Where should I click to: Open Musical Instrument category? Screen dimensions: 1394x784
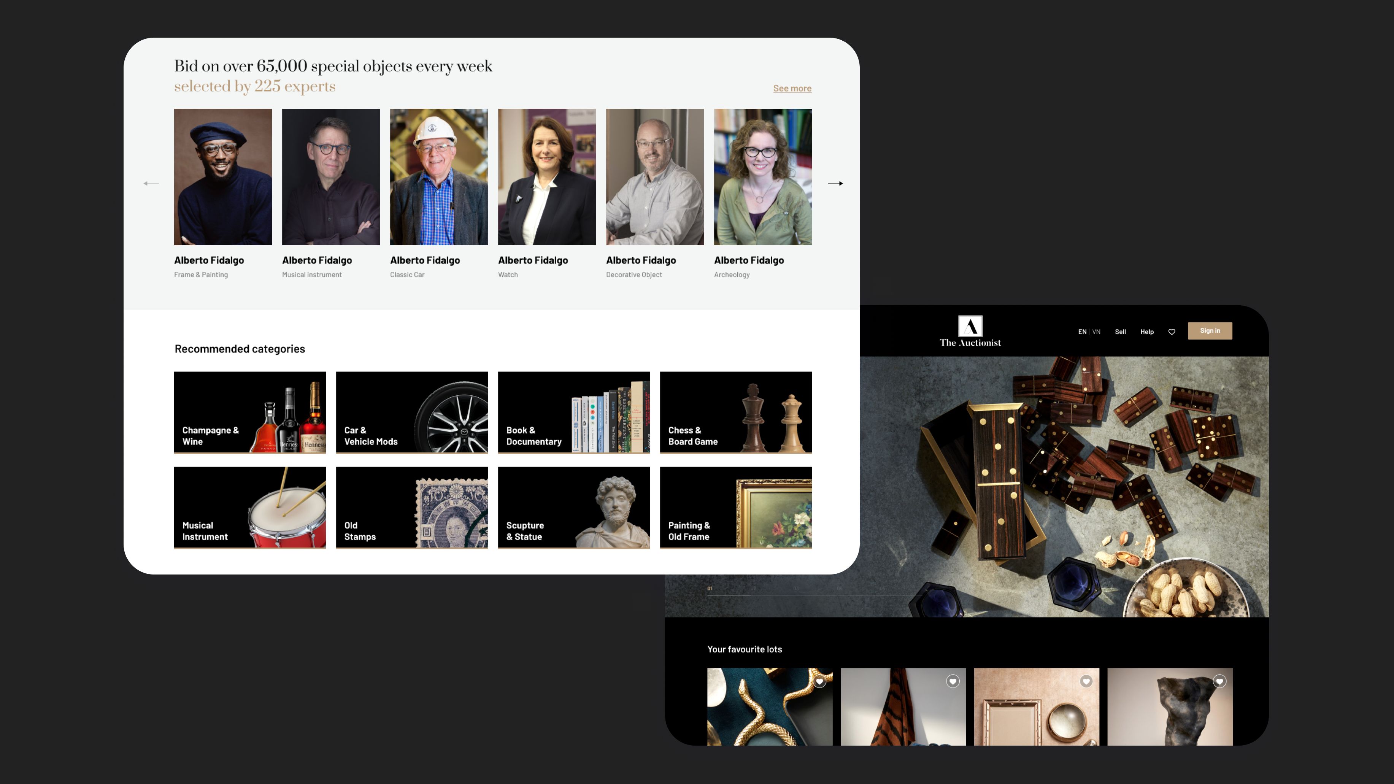pyautogui.click(x=249, y=508)
